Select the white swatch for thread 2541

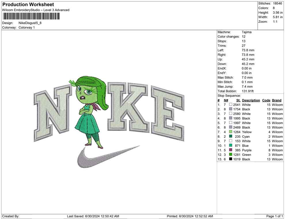pyautogui.click(x=231, y=105)
